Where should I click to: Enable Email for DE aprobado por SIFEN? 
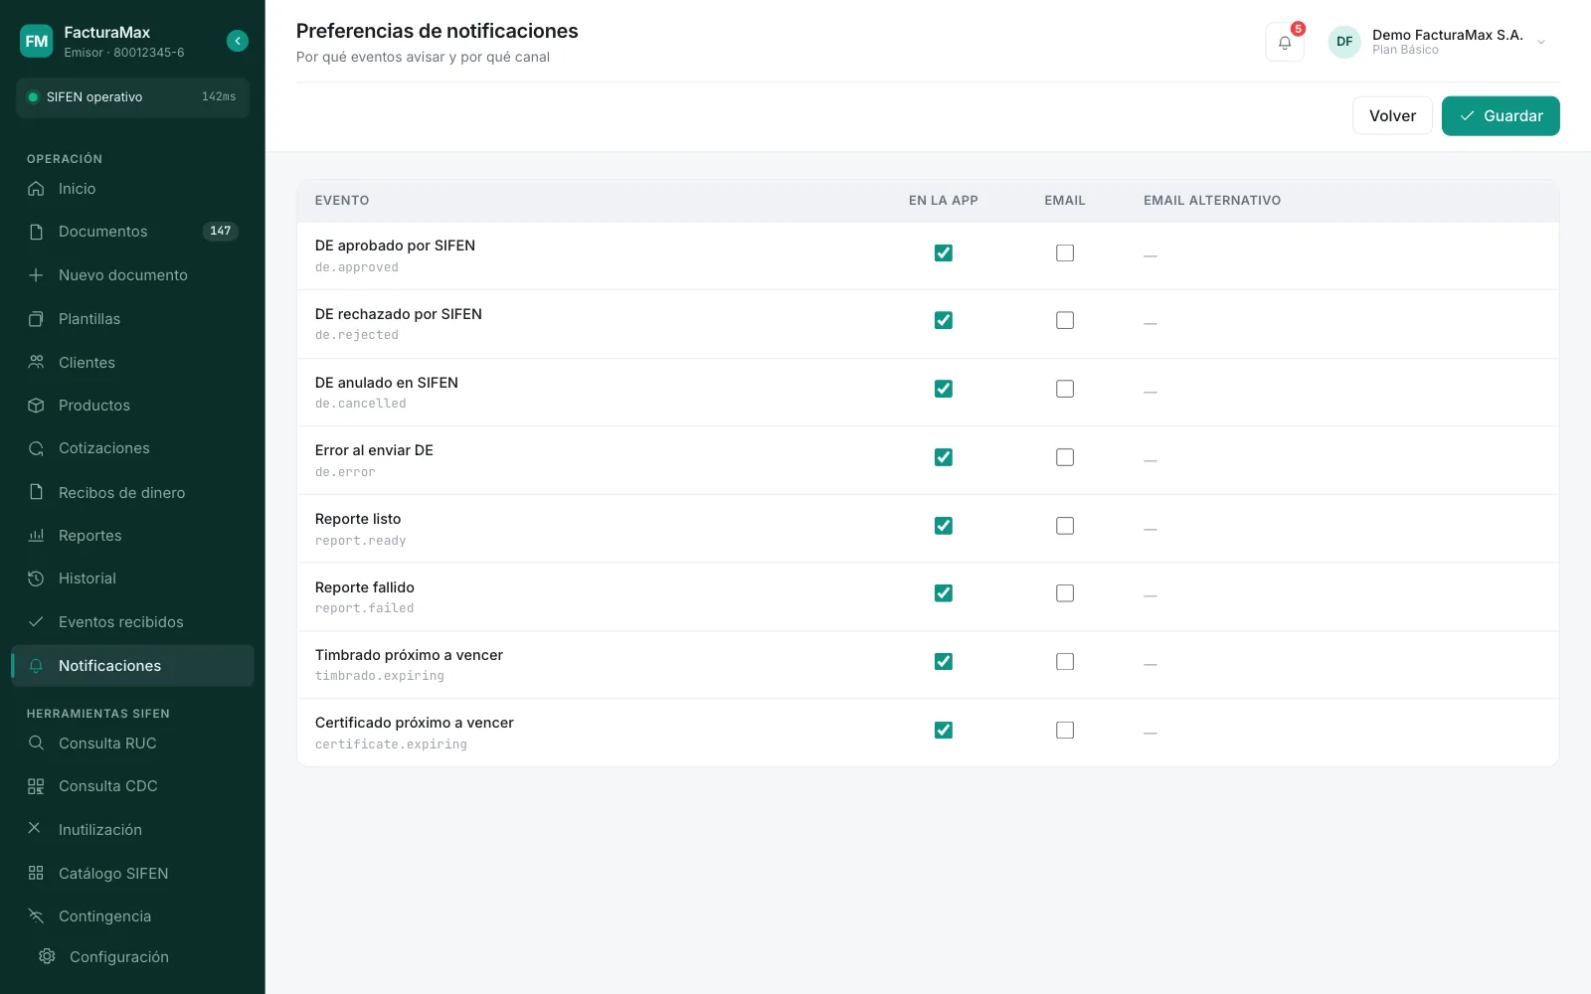coord(1065,253)
